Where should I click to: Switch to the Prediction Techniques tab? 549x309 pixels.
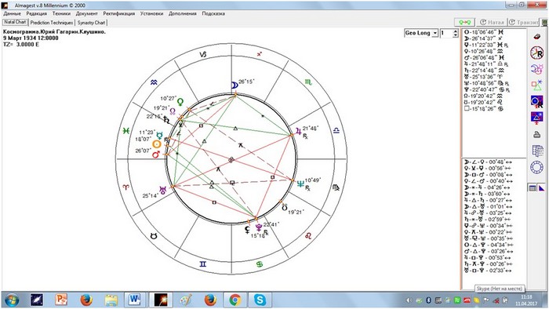pyautogui.click(x=52, y=23)
